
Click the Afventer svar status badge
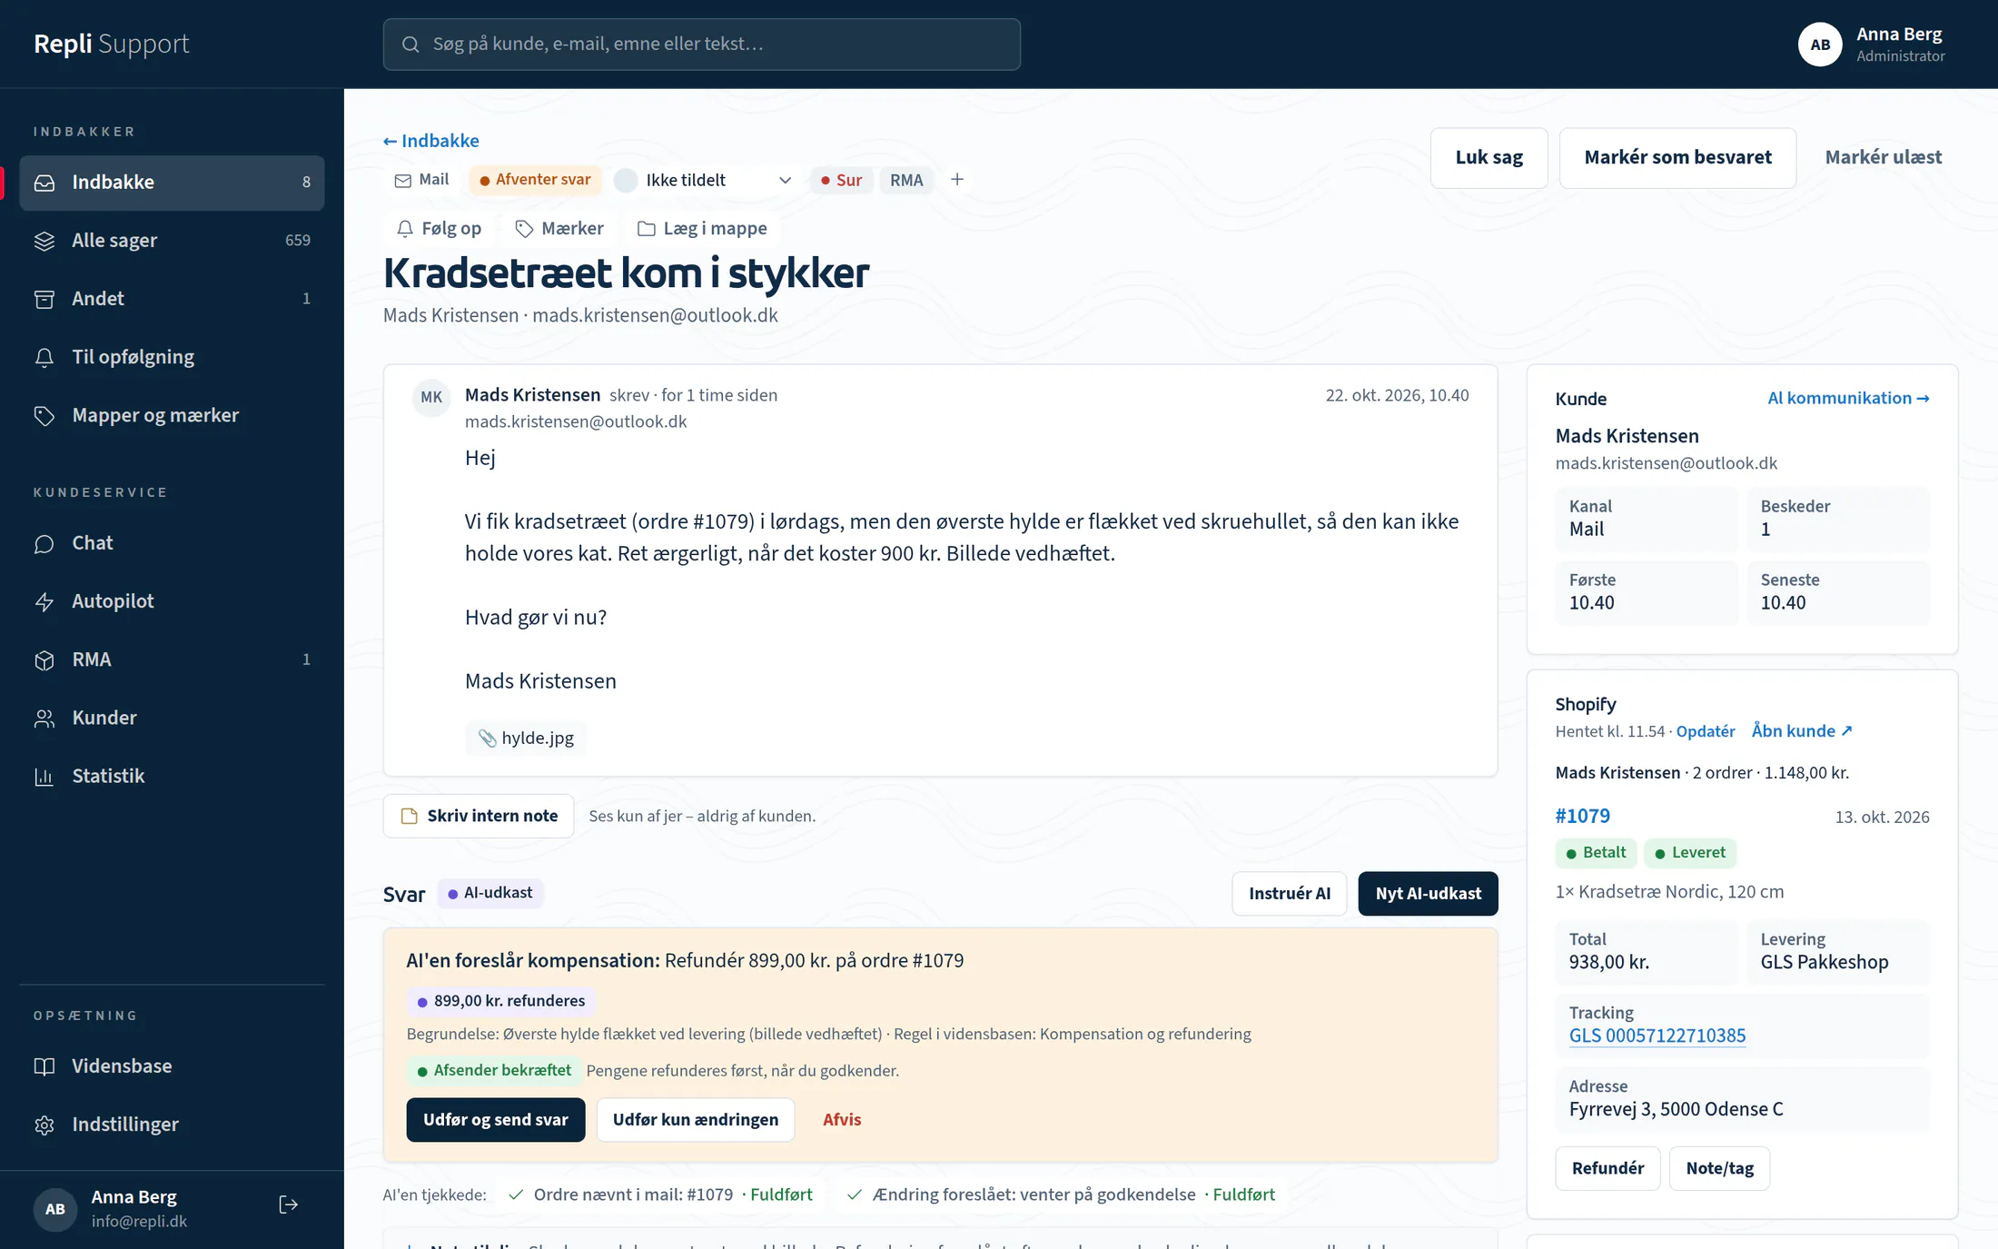click(x=535, y=180)
